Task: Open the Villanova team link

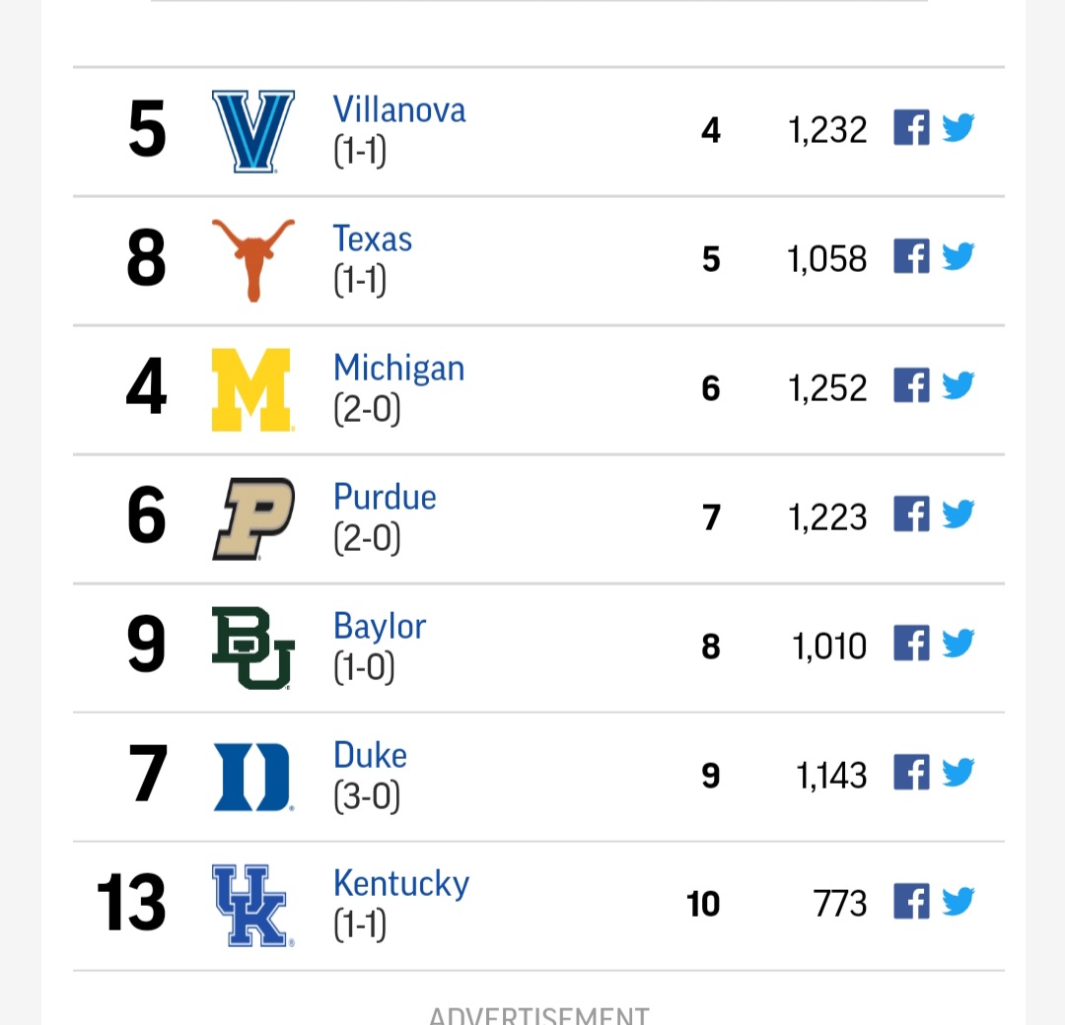Action: [x=399, y=110]
